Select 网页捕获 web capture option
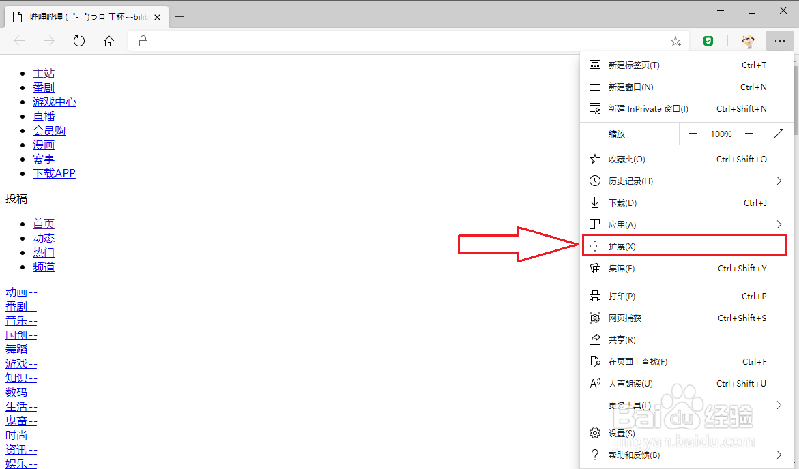This screenshot has width=799, height=469. [687, 318]
